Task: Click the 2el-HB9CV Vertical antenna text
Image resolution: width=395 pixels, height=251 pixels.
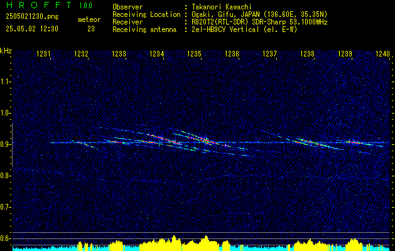Action: [244, 29]
